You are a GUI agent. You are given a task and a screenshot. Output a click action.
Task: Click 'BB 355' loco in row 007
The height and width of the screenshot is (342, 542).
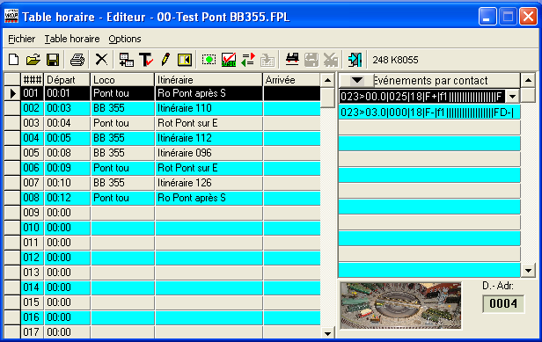122,183
